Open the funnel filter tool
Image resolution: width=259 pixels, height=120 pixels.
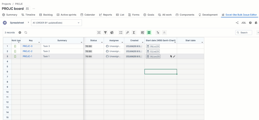pyautogui.click(x=105, y=33)
